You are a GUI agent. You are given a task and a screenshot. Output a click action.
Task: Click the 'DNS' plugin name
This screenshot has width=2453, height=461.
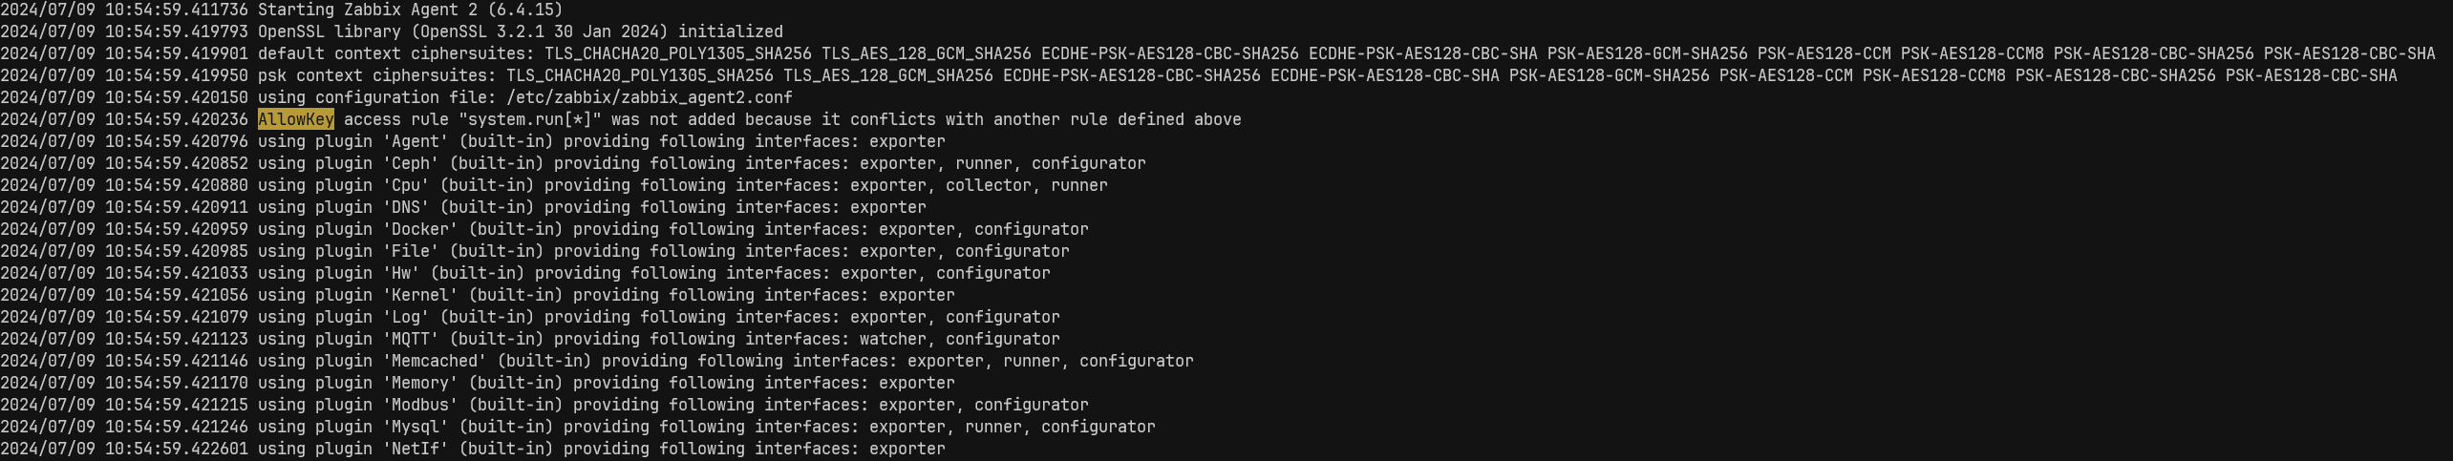click(x=406, y=207)
